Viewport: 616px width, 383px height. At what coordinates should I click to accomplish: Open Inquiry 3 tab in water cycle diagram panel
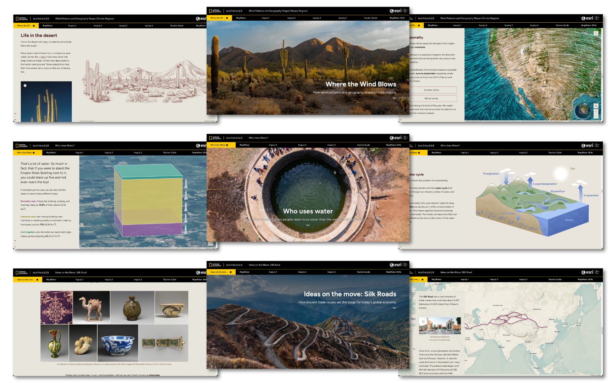coord(523,152)
